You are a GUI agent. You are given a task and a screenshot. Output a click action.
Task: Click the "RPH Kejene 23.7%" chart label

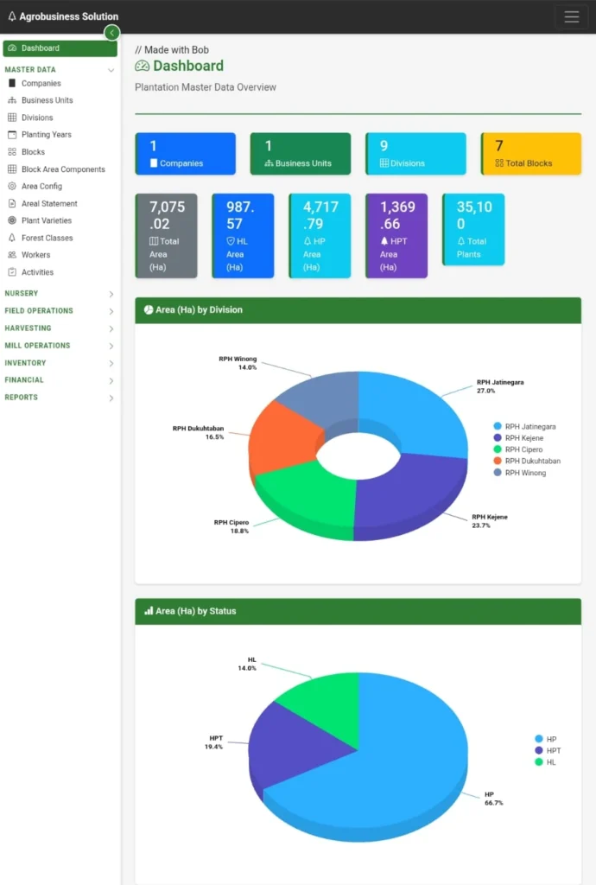coord(490,521)
